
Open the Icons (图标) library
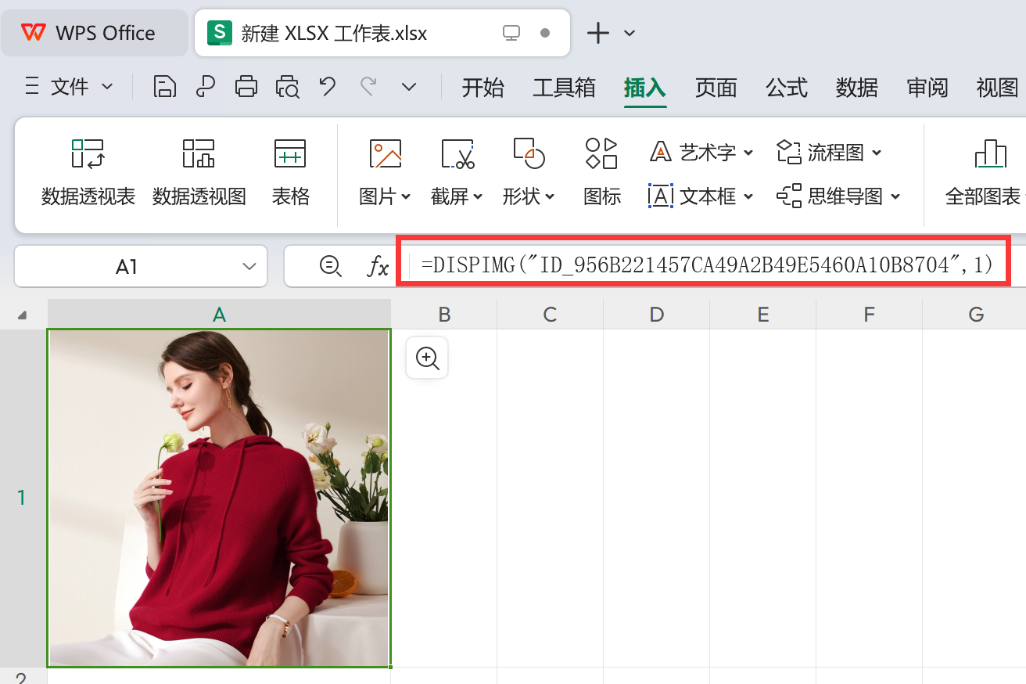point(601,172)
